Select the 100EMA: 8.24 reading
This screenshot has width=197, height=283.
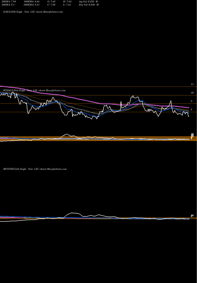(32, 2)
